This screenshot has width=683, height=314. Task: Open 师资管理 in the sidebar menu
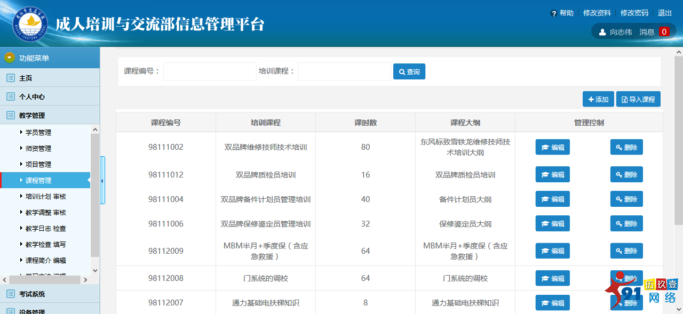[x=38, y=148]
